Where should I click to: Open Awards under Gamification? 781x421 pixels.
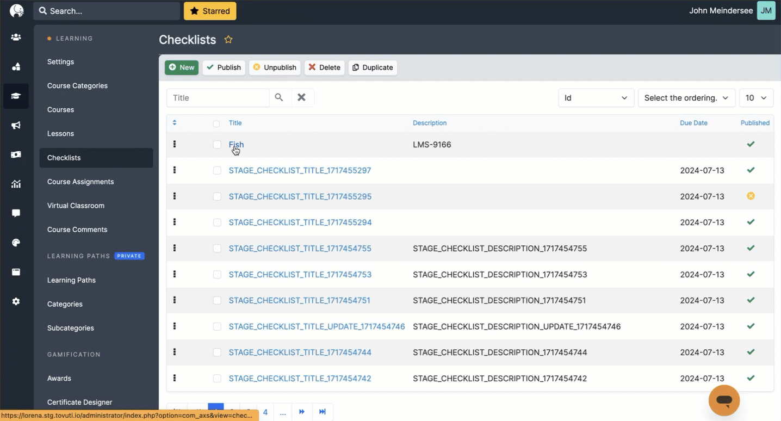59,378
